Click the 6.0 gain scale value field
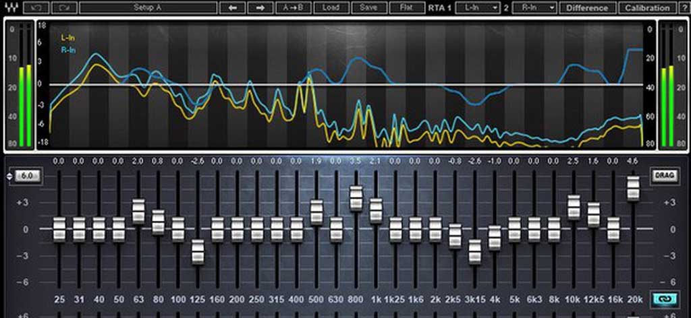The width and height of the screenshot is (691, 318). coord(28,176)
